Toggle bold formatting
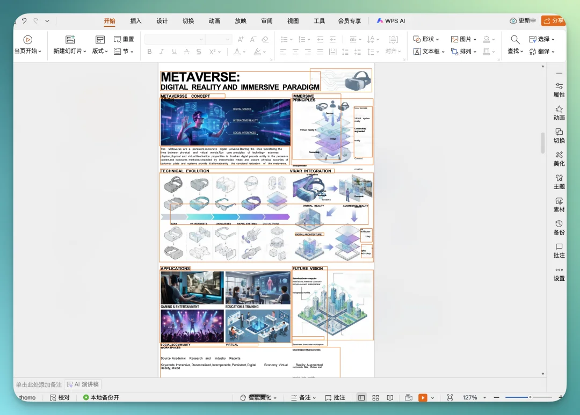Image resolution: width=580 pixels, height=415 pixels. [149, 52]
